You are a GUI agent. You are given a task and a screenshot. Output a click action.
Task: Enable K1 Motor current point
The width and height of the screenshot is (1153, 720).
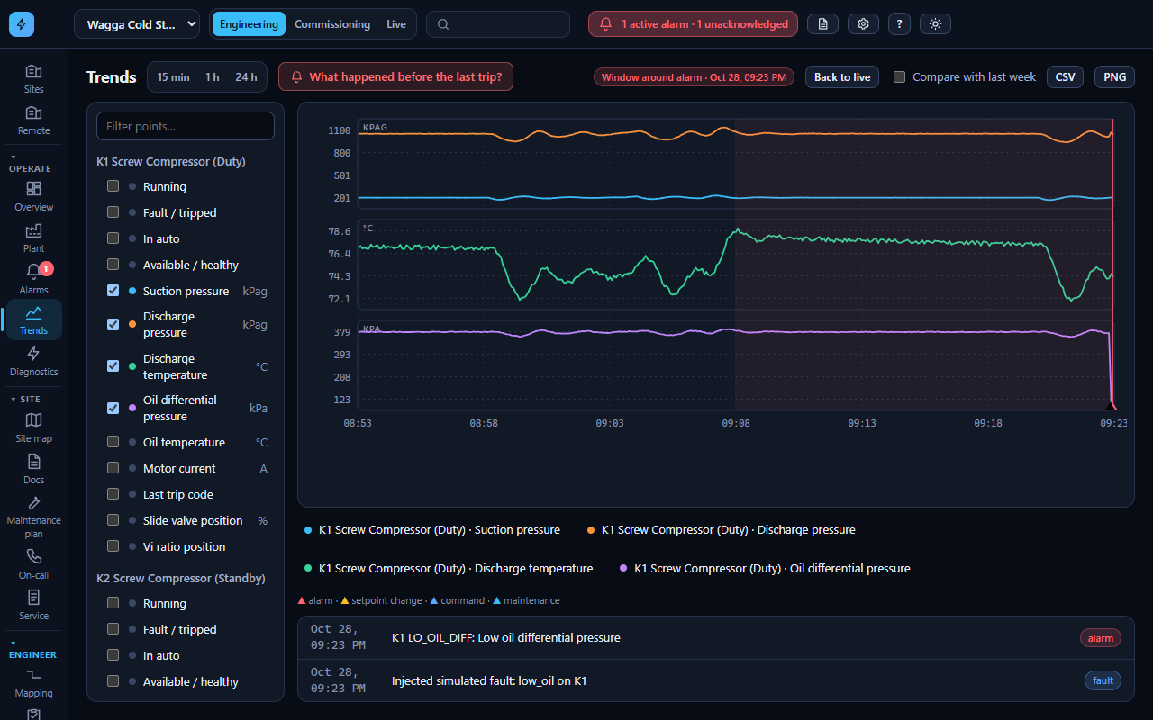point(113,468)
